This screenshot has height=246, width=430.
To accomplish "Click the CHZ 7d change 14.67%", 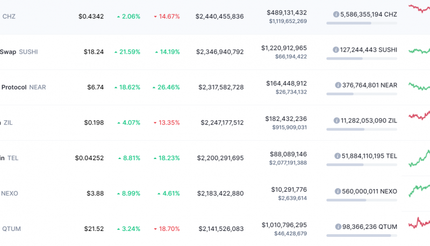I will click(x=167, y=17).
